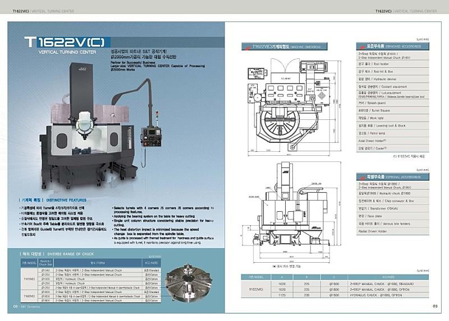449x321 pixels.
Task: Click the 'Ø1000' chuck size cell
Action: pyautogui.click(x=45, y=278)
